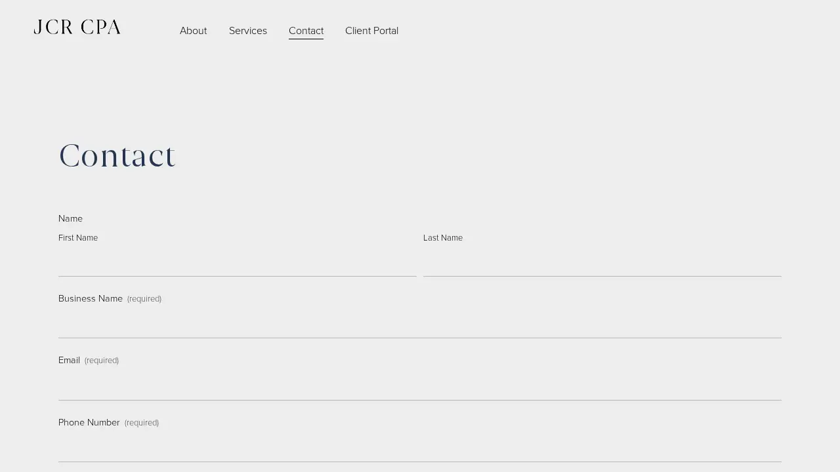Click the Last Name label text
This screenshot has height=472, width=840.
coord(443,238)
